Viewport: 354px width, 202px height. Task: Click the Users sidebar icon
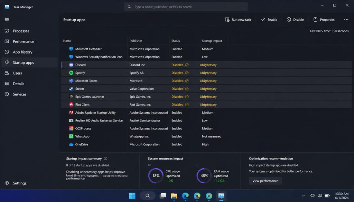tap(7, 73)
